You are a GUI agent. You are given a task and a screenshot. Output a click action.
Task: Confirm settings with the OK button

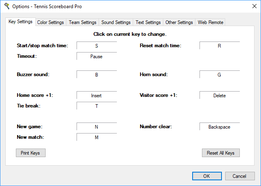(206, 176)
